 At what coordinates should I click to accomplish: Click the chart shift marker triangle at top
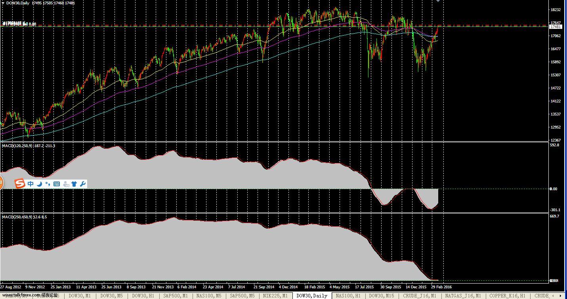[438, 1]
